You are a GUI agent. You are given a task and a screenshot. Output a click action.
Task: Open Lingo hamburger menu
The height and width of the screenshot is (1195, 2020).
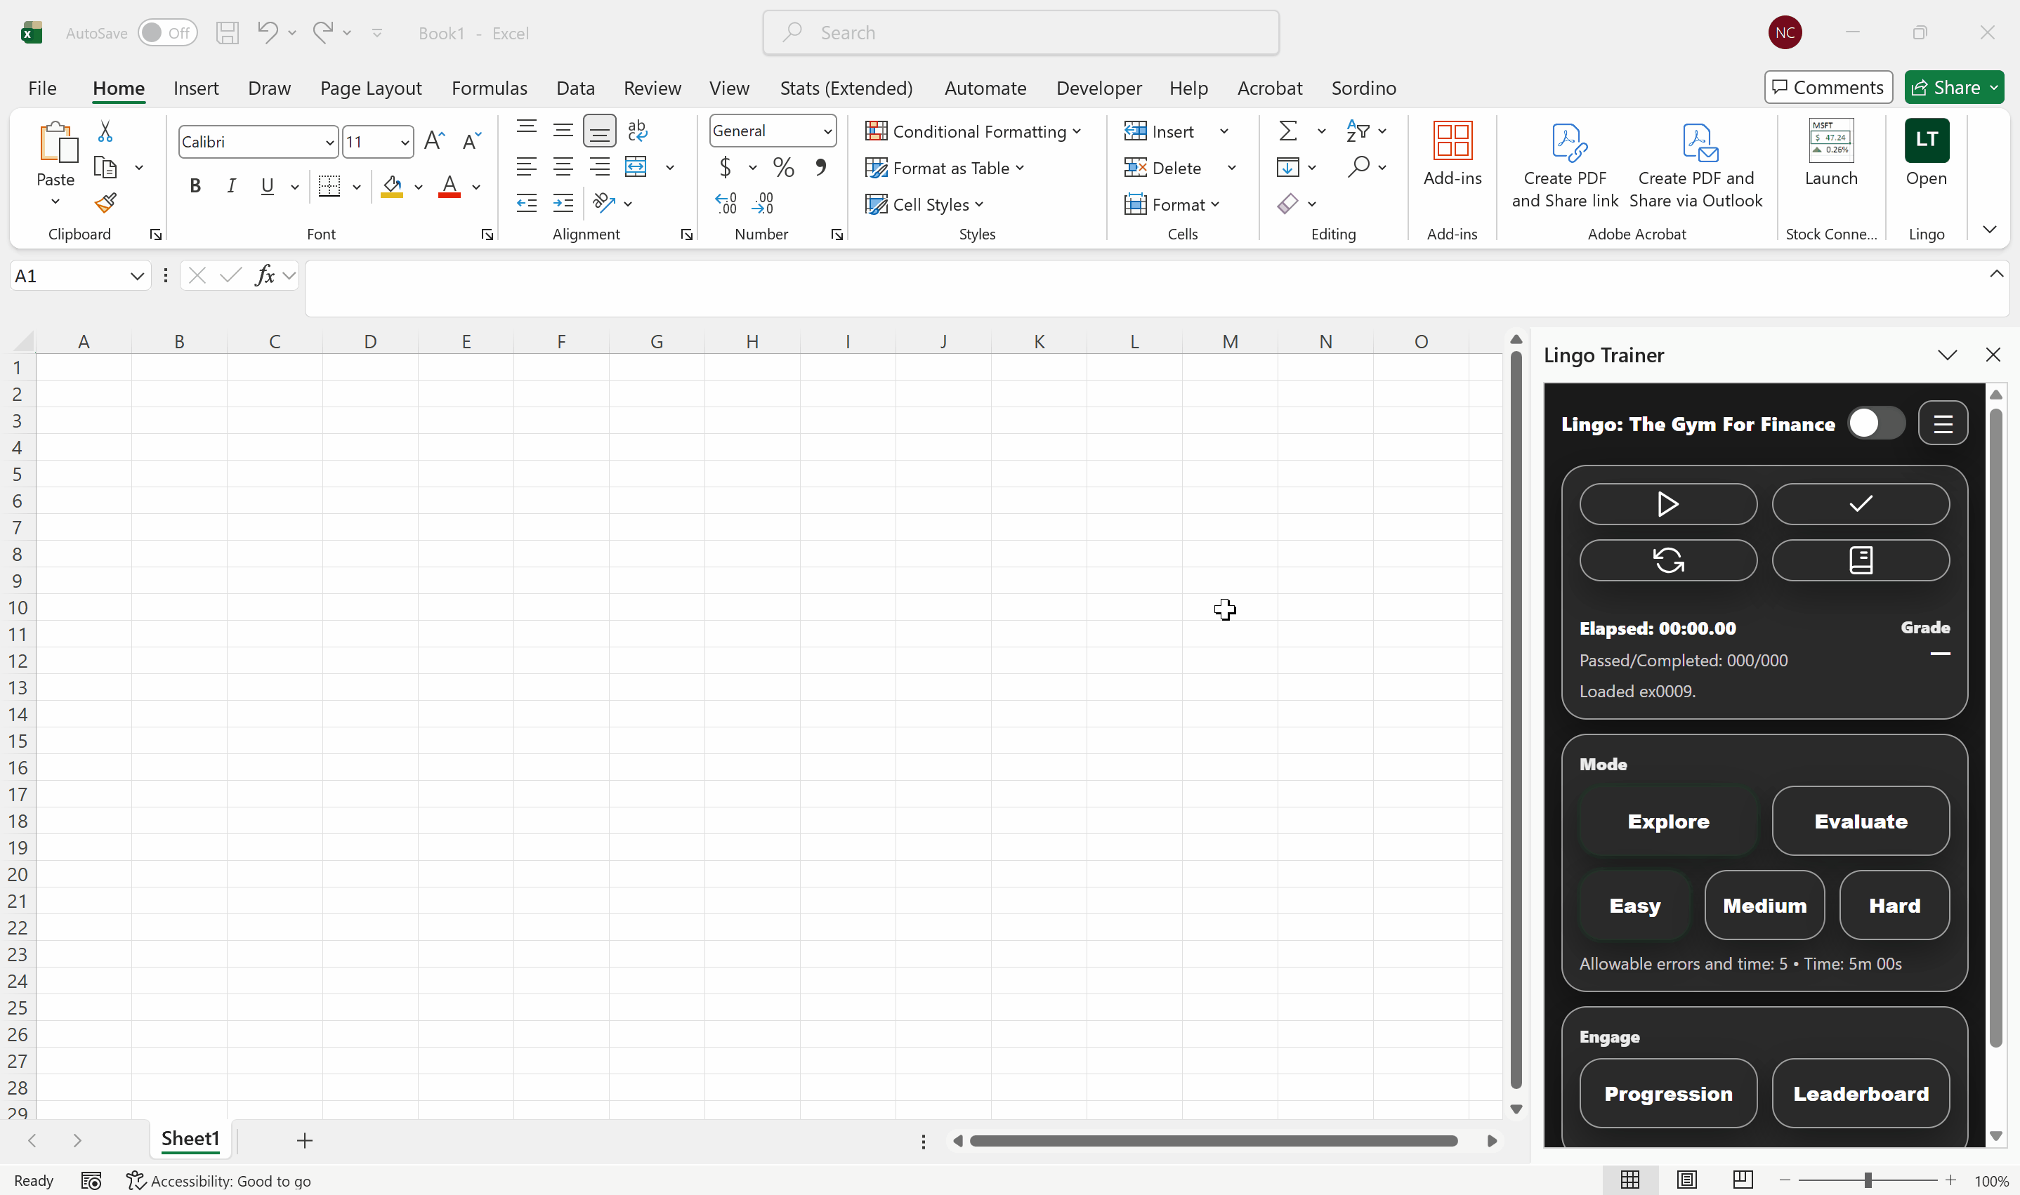click(x=1943, y=423)
